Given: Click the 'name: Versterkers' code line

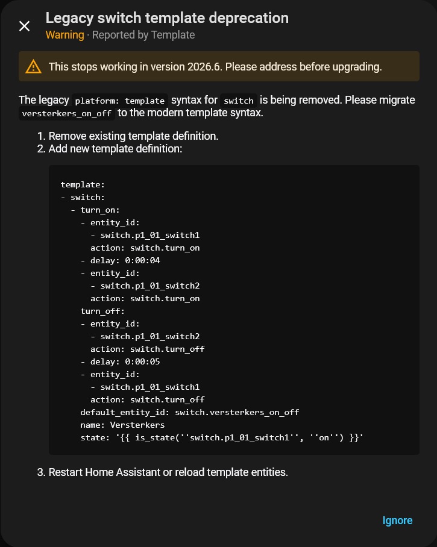Looking at the screenshot, I should (122, 425).
